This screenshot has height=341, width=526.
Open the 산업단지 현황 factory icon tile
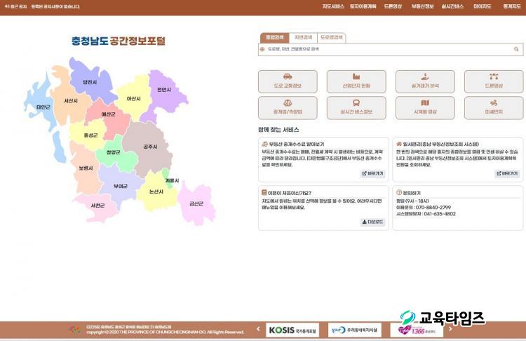pos(356,81)
